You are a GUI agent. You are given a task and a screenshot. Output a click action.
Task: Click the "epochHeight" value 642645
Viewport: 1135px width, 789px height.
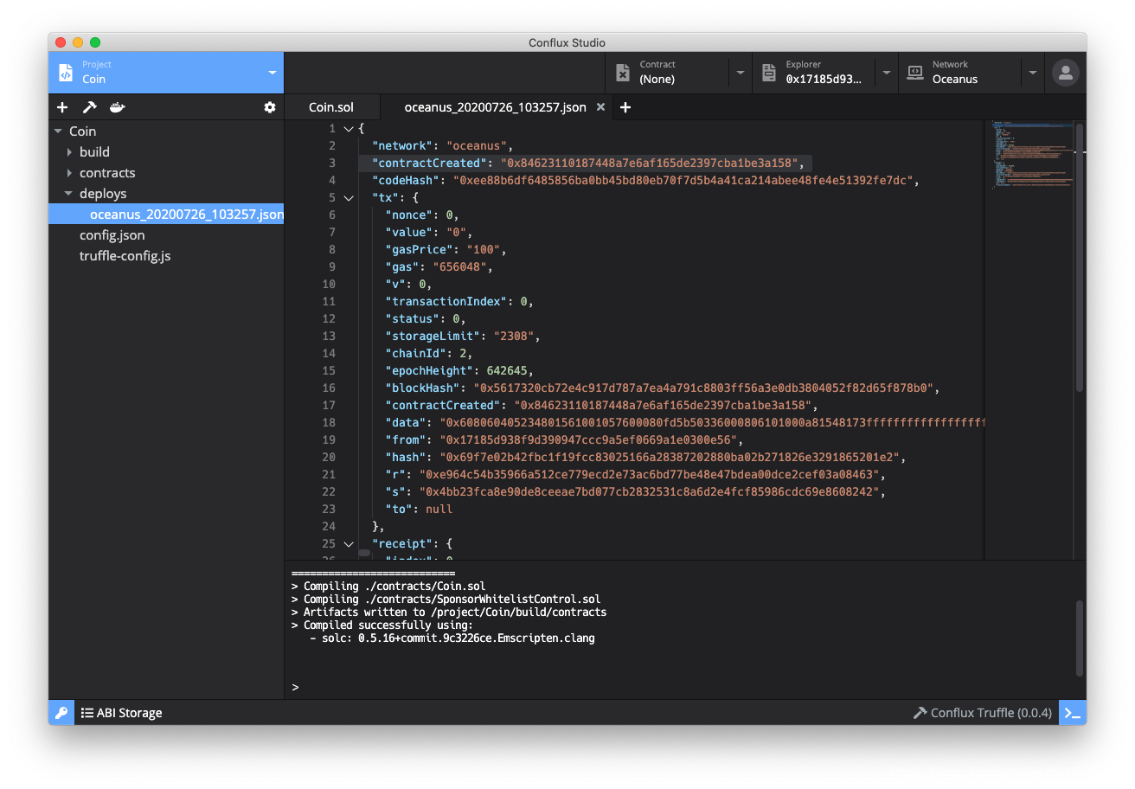coord(507,371)
